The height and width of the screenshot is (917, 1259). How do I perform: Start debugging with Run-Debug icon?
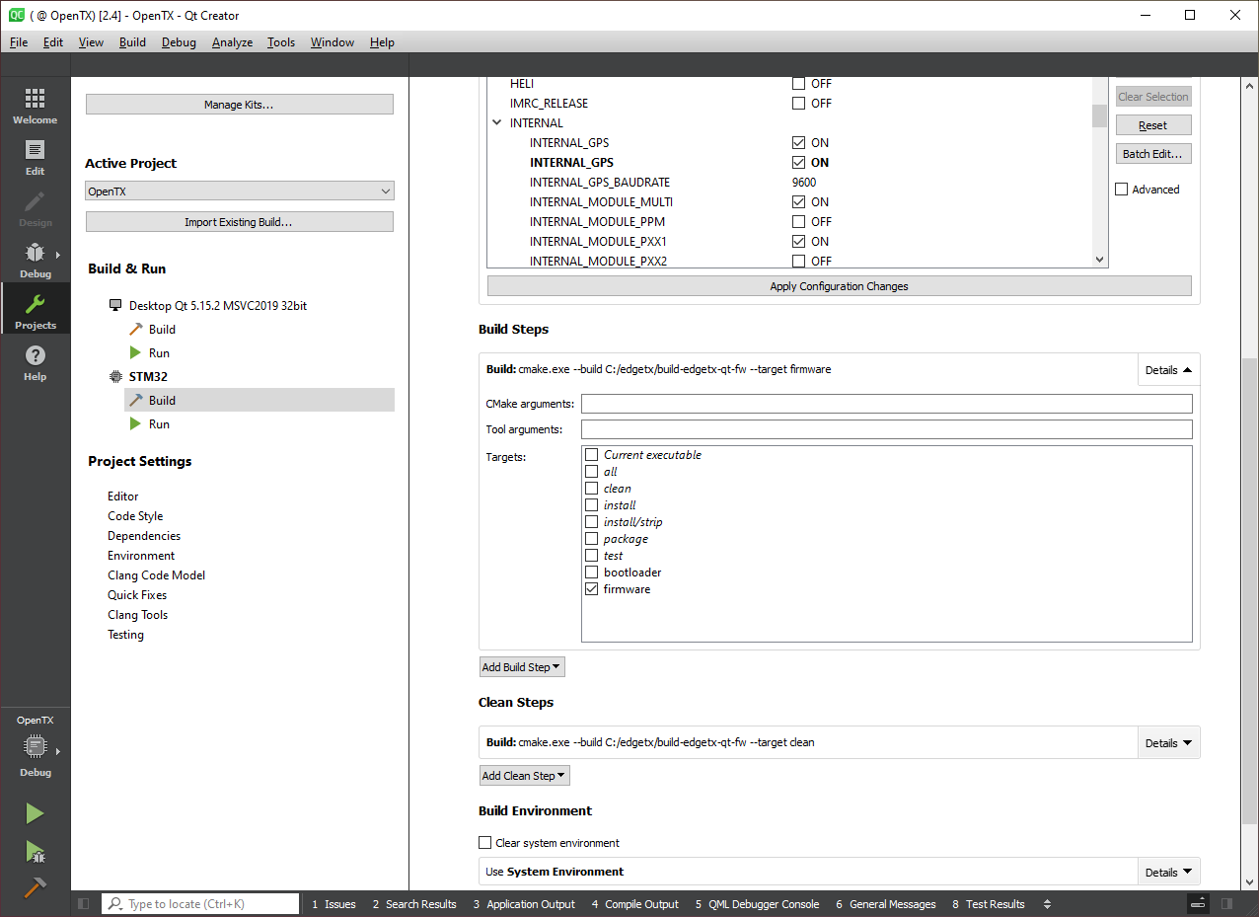click(35, 851)
